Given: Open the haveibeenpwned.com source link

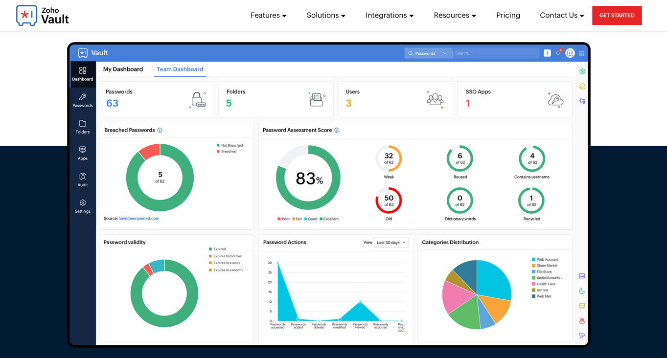Looking at the screenshot, I should [x=139, y=219].
